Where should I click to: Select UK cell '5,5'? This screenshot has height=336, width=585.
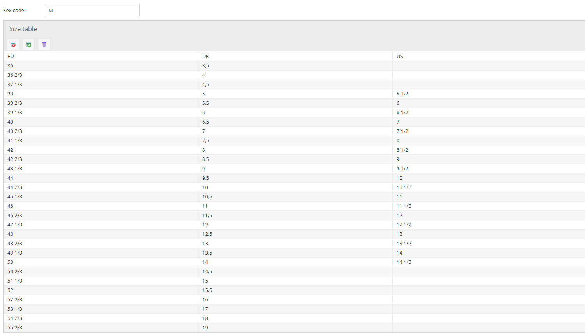[295, 103]
